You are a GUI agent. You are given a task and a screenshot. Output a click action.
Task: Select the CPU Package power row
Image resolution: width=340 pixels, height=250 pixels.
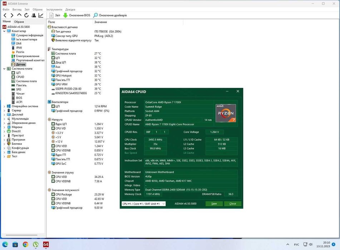[78, 195]
